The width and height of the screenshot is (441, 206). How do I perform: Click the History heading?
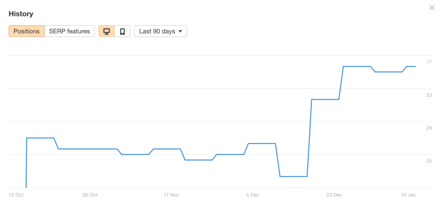coord(21,14)
